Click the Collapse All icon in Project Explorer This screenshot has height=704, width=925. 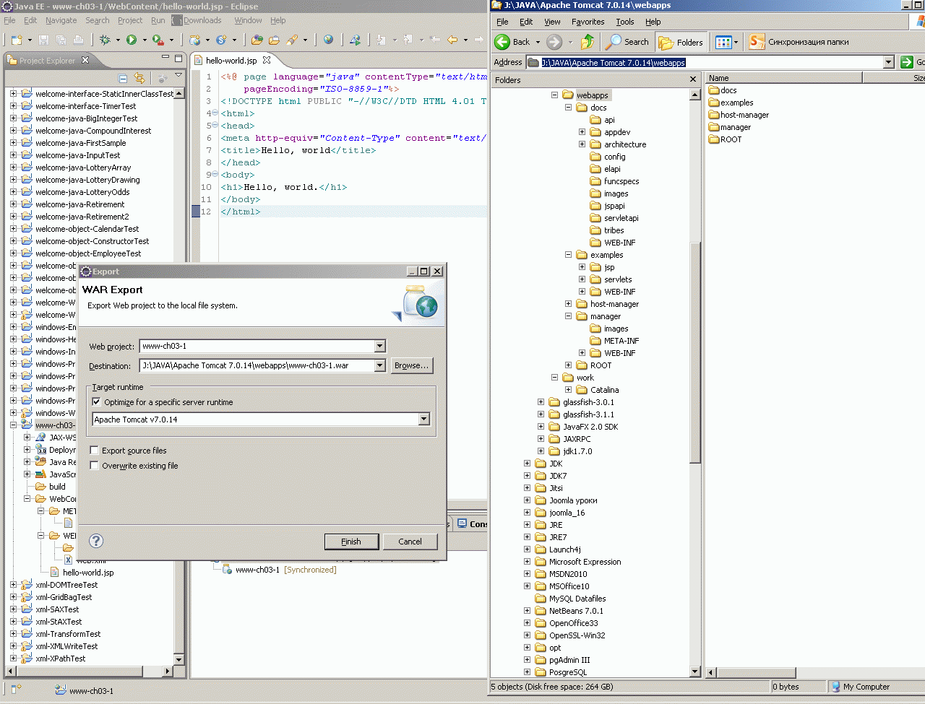[123, 78]
